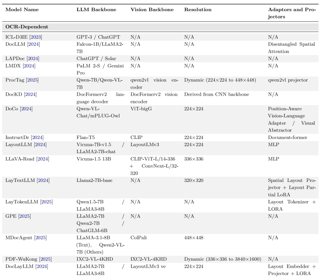Image resolution: width=325 pixels, height=278 pixels.
Task: Select the "qwen2vl projector" cell
Action: pos(288,80)
